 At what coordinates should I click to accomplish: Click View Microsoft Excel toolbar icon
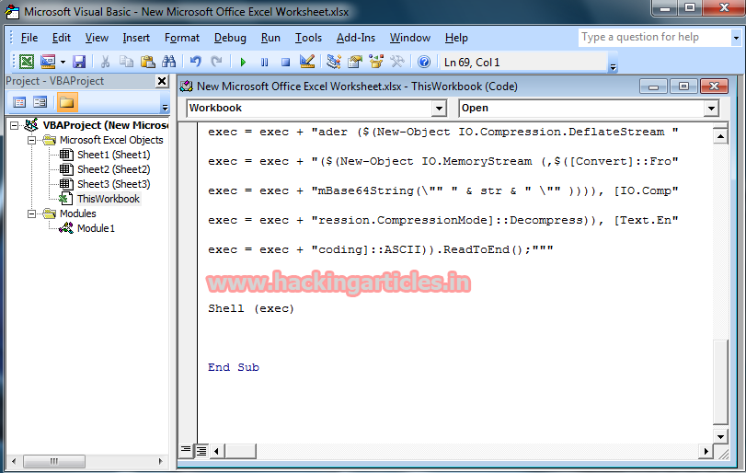pos(27,62)
